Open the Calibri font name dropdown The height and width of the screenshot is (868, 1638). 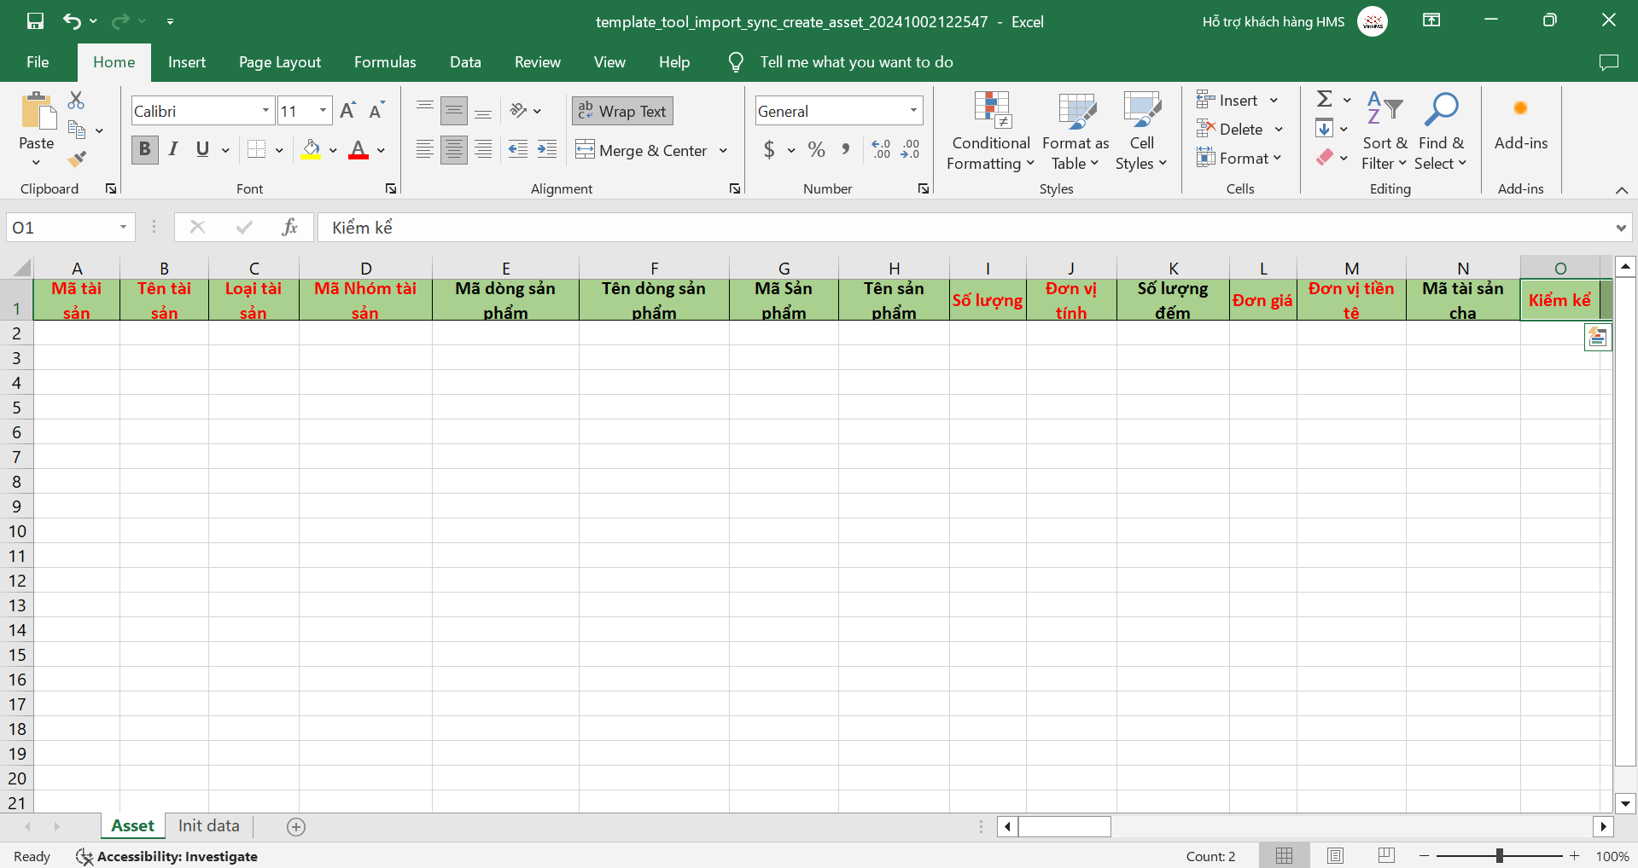pos(265,111)
